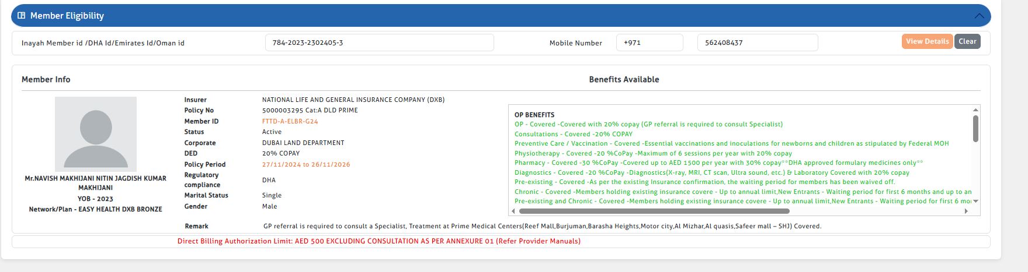1028x272 pixels.
Task: Click the View Details button
Action: pos(928,41)
